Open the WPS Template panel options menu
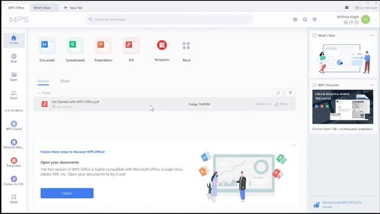380x214 pixels. pyautogui.click(x=372, y=85)
